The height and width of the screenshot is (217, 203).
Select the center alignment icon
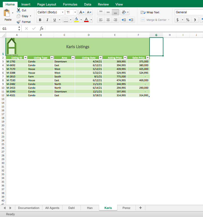tap(108, 20)
